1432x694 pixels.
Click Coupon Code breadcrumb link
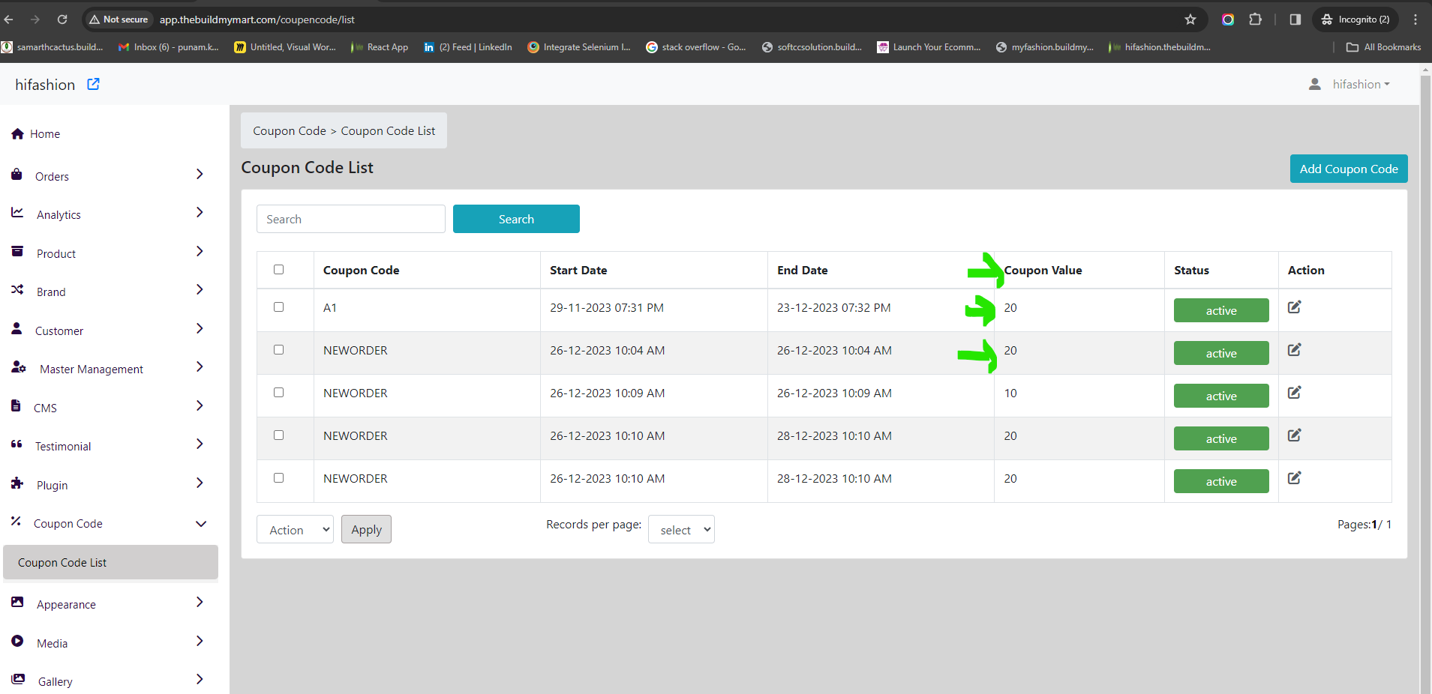tap(290, 130)
